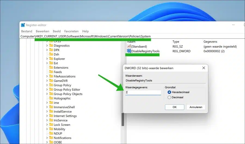Click the Gegevens column header
Viewport: 245px width, 144px height.
click(210, 42)
